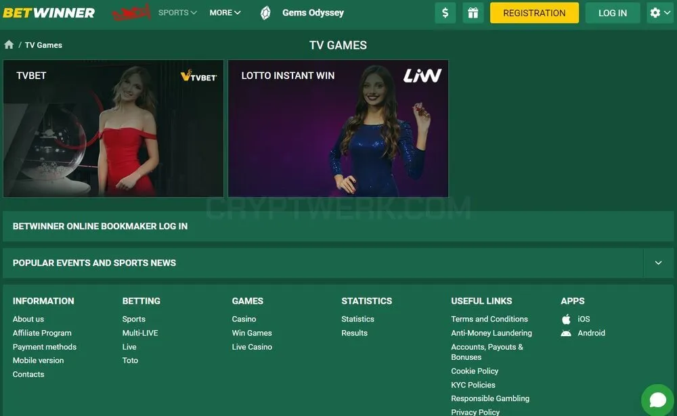Open the Privacy Policy link

[475, 412]
